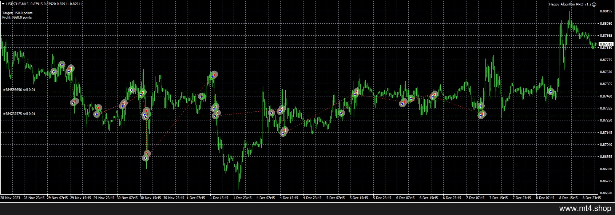
Task: Click the 0.87250 price scale label
Action: (606, 120)
